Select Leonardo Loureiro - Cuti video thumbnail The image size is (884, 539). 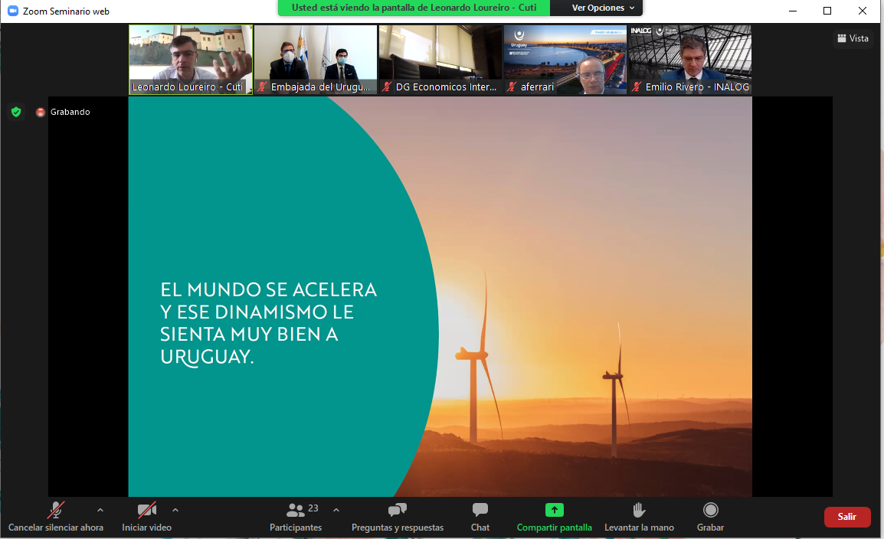coord(191,60)
